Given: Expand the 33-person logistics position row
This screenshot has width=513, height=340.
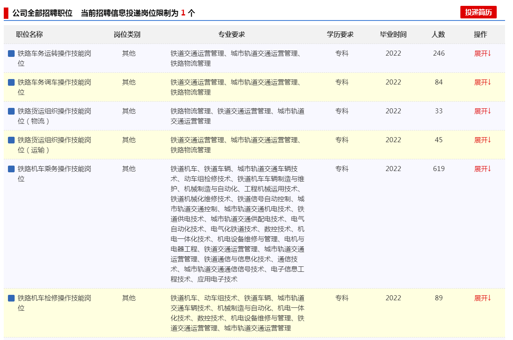Looking at the screenshot, I should (x=482, y=111).
